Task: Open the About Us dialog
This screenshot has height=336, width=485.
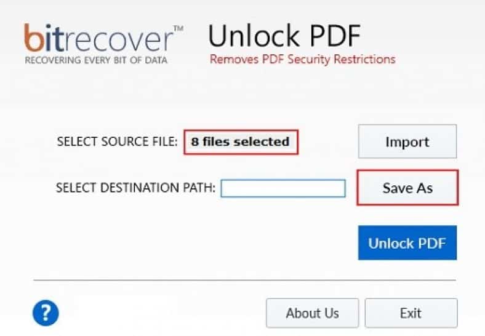Action: pos(313,313)
